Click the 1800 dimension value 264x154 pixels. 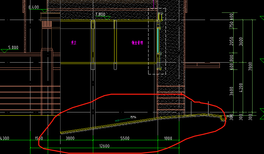pyautogui.click(x=167, y=139)
